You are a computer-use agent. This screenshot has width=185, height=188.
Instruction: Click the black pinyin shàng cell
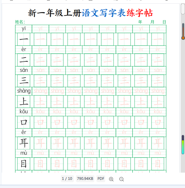pos(24,91)
